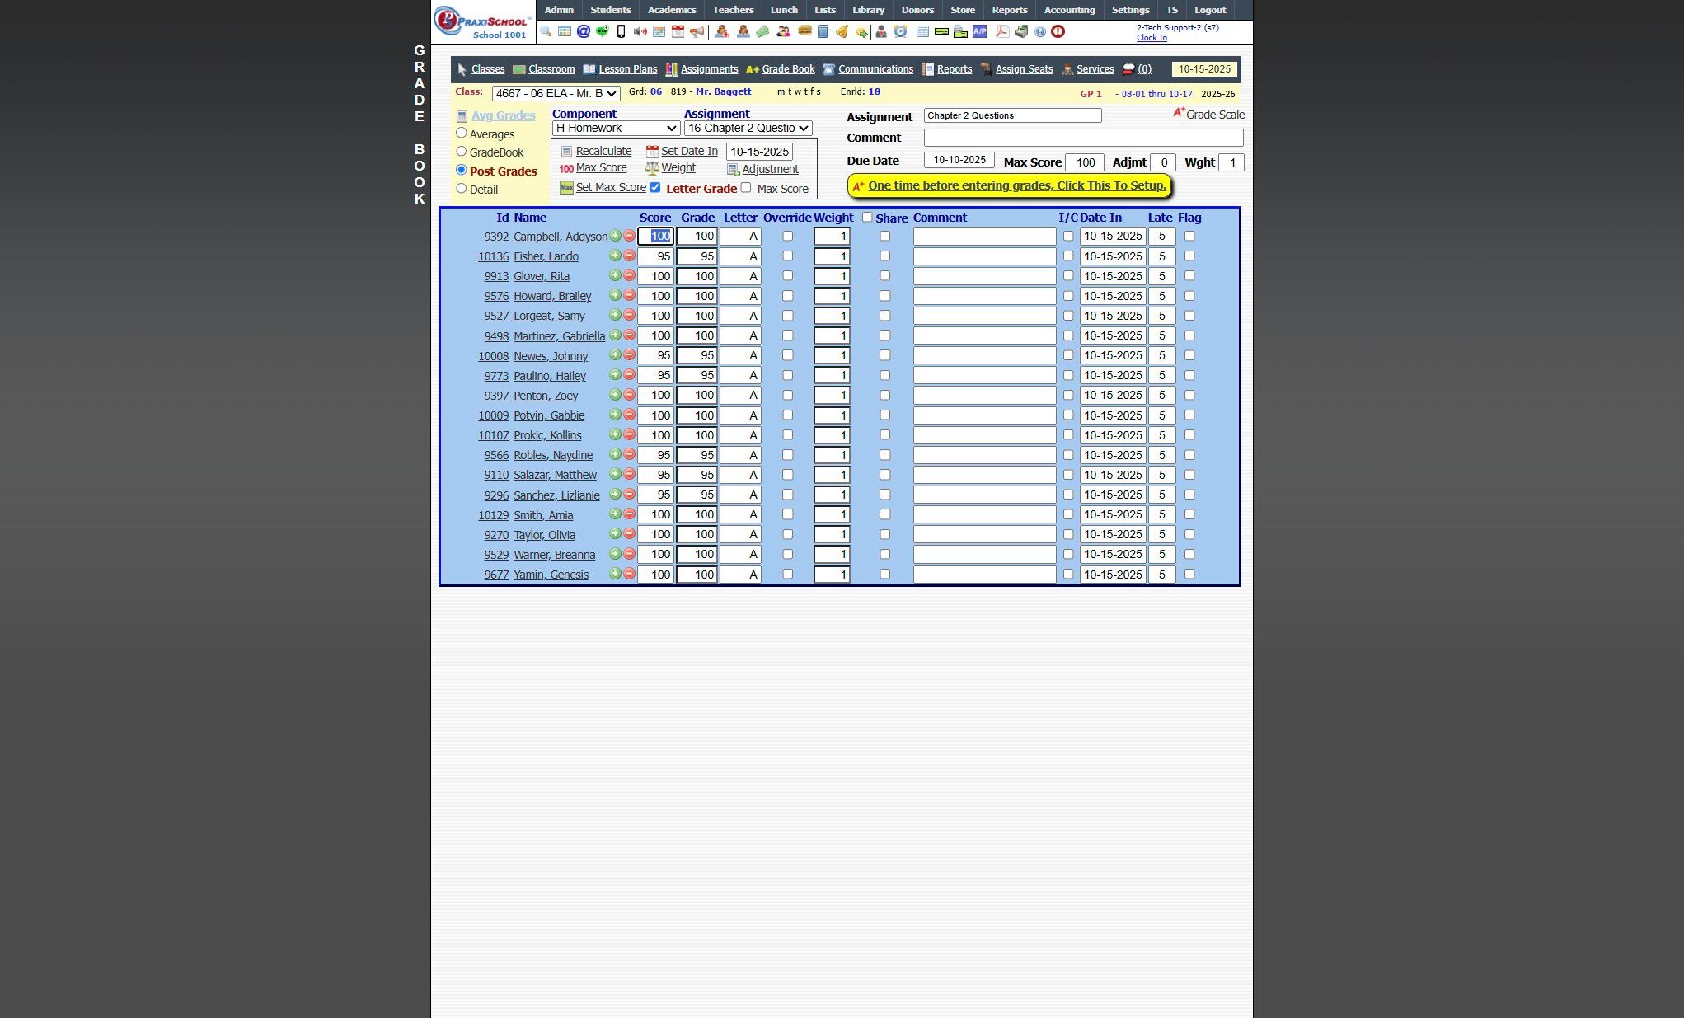The width and height of the screenshot is (1684, 1018).
Task: Open the Academics menu
Action: [x=671, y=10]
